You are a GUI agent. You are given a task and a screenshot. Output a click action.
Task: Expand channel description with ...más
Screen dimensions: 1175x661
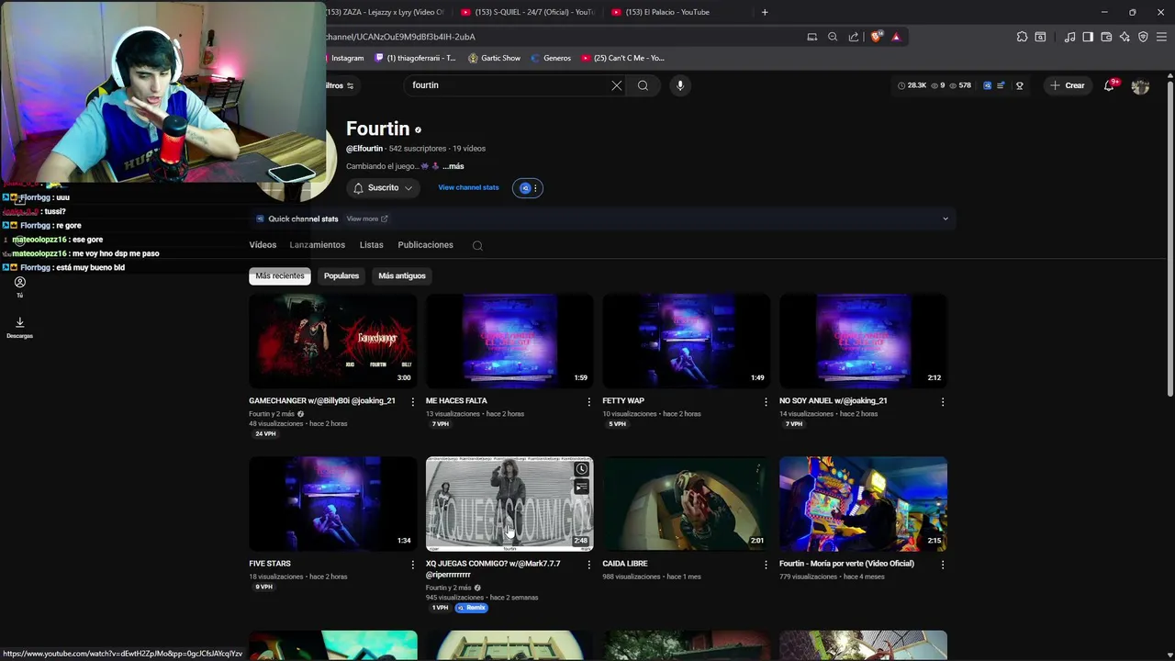pos(453,166)
